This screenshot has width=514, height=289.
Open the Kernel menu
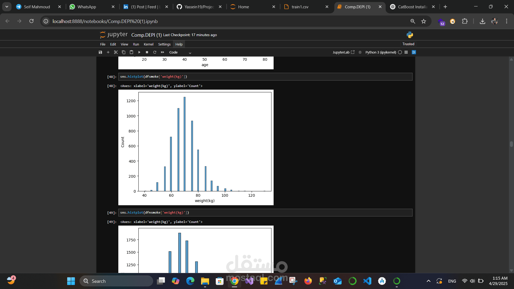pos(148,44)
